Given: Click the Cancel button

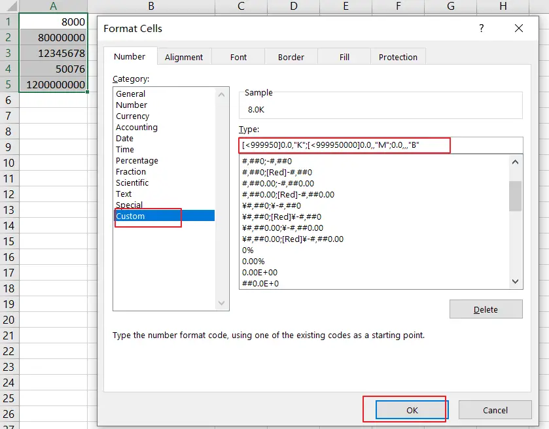Looking at the screenshot, I should [x=495, y=410].
